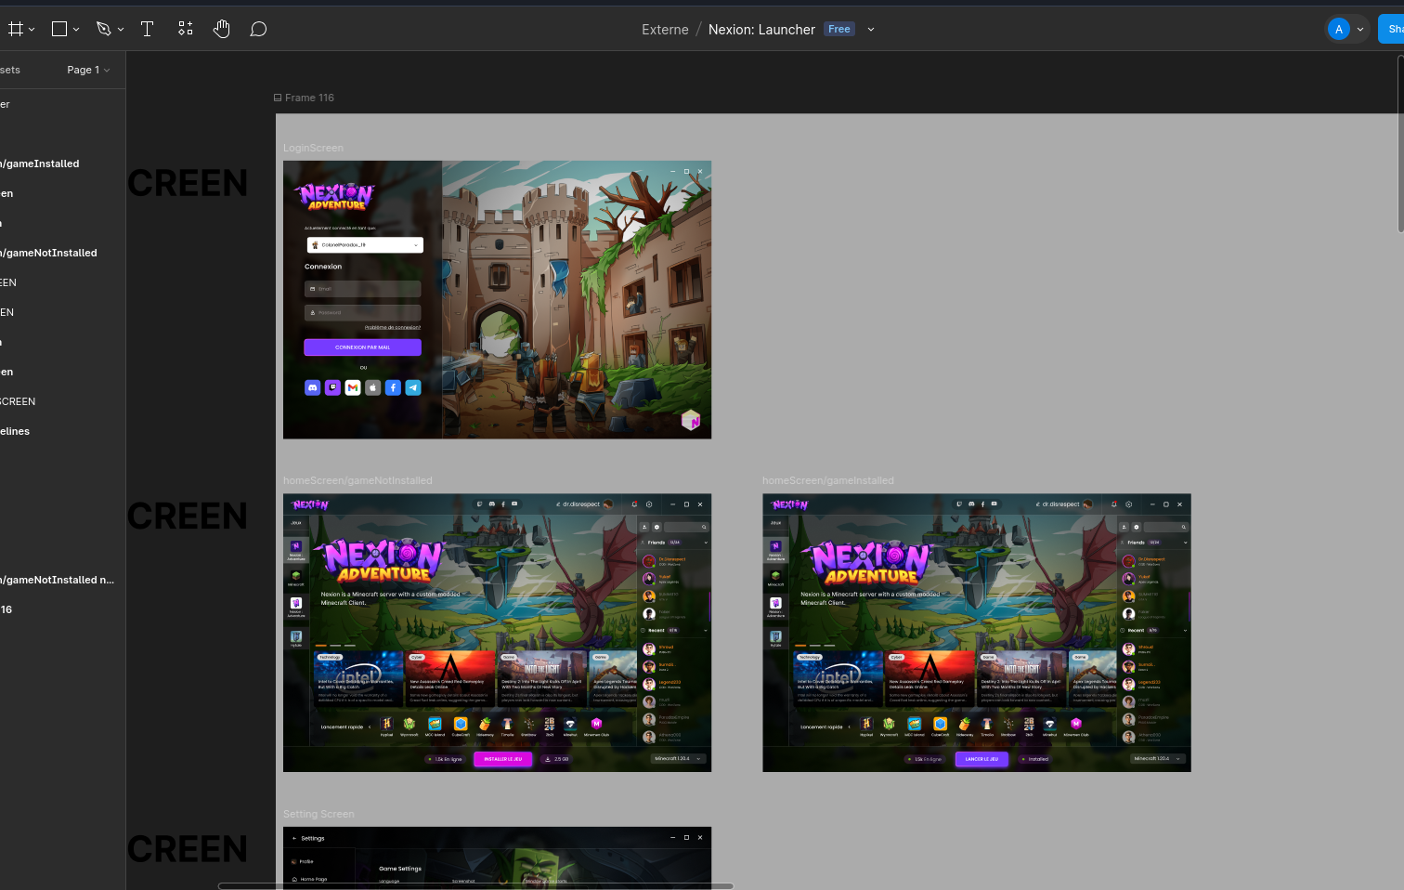
Task: Click the Telegram icon on the LoginScreen design
Action: 412,387
